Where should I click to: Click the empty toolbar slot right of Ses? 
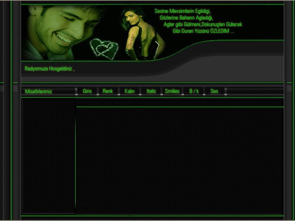254,91
